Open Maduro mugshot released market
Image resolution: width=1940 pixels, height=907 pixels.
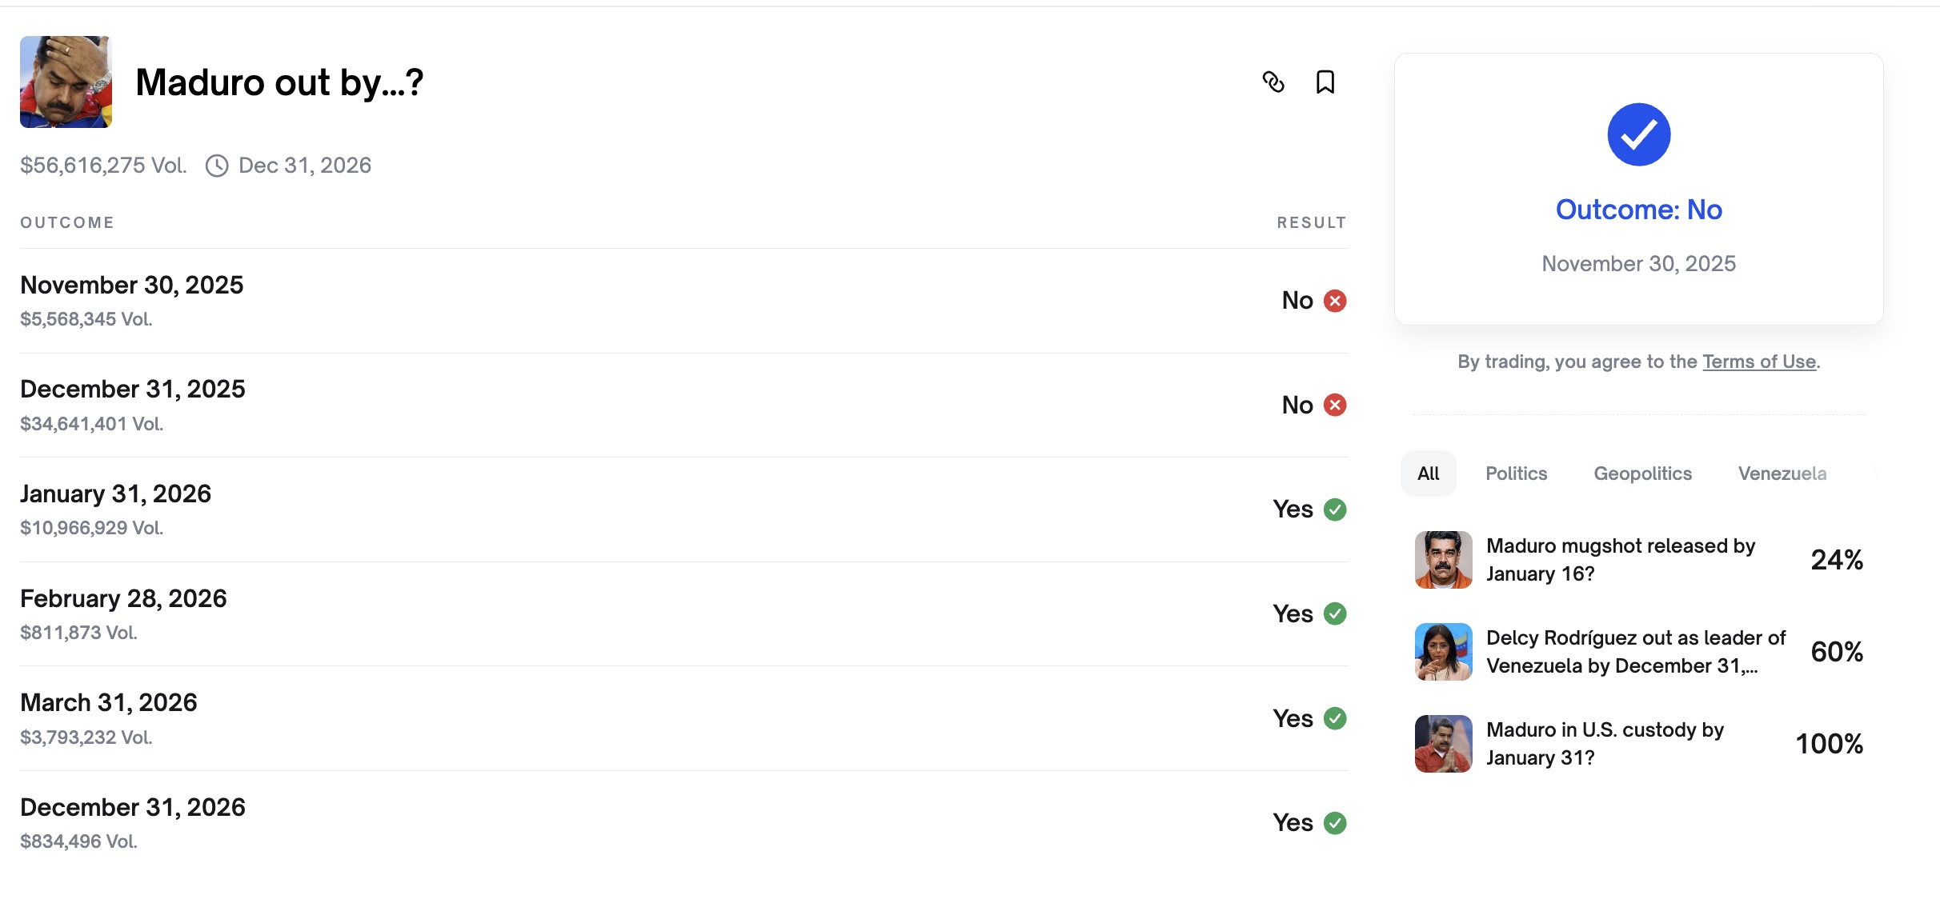[x=1620, y=560]
